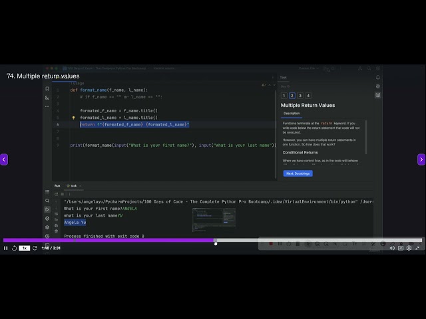The width and height of the screenshot is (426, 319).
Task: Open the Run tool window play icon
Action: pos(47,210)
